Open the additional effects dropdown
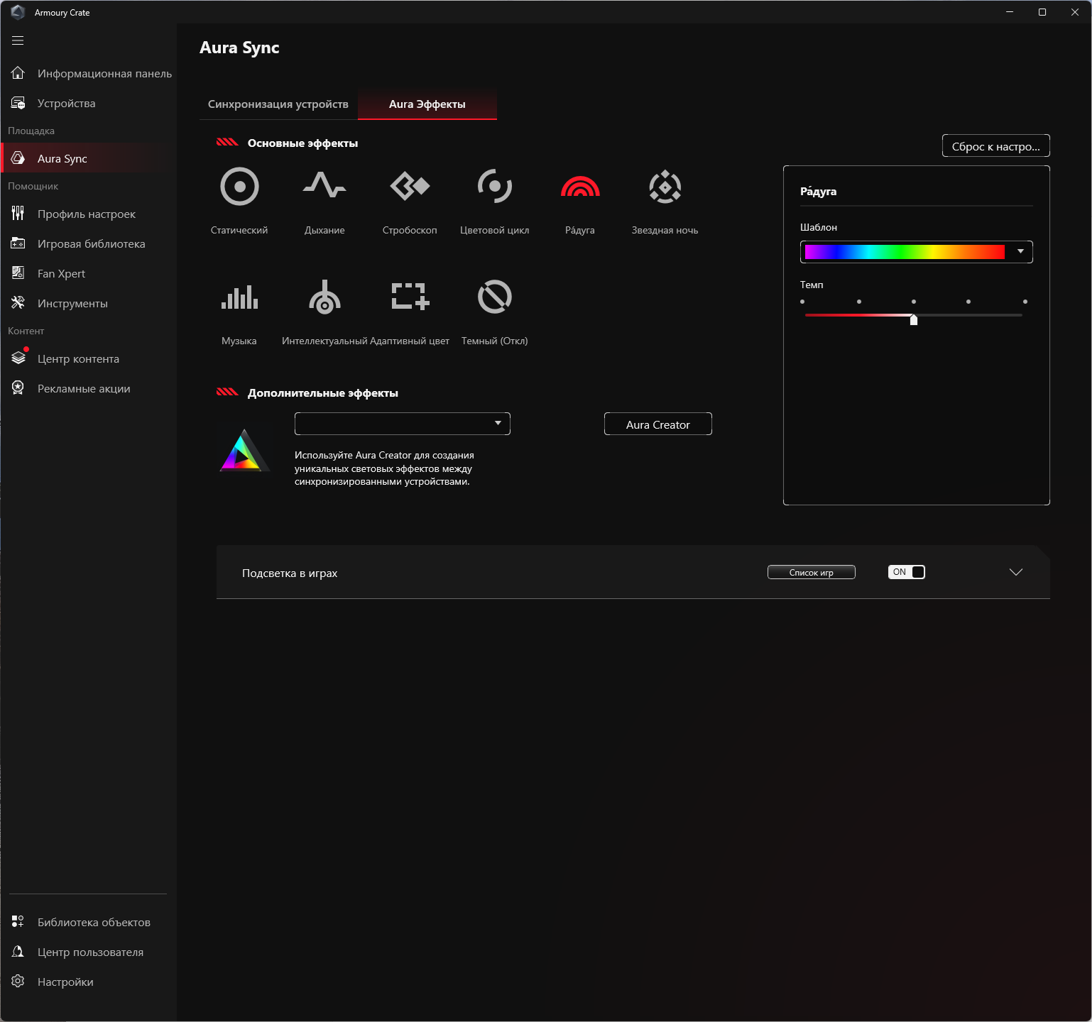 pos(403,424)
